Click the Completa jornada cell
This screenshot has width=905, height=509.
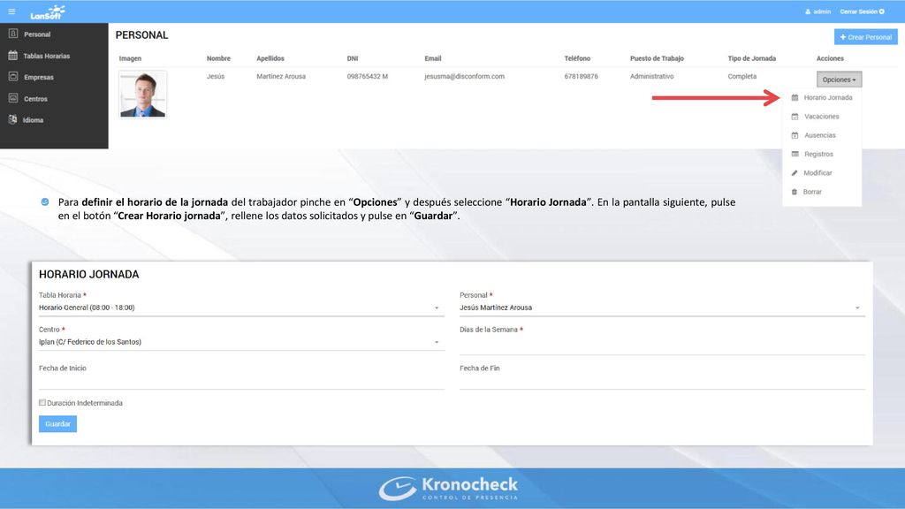coord(741,76)
